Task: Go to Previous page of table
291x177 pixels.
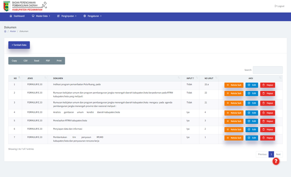Action: [x=262, y=154]
